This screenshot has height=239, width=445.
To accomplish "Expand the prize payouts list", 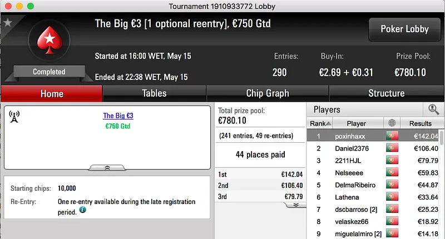I will click(x=295, y=205).
